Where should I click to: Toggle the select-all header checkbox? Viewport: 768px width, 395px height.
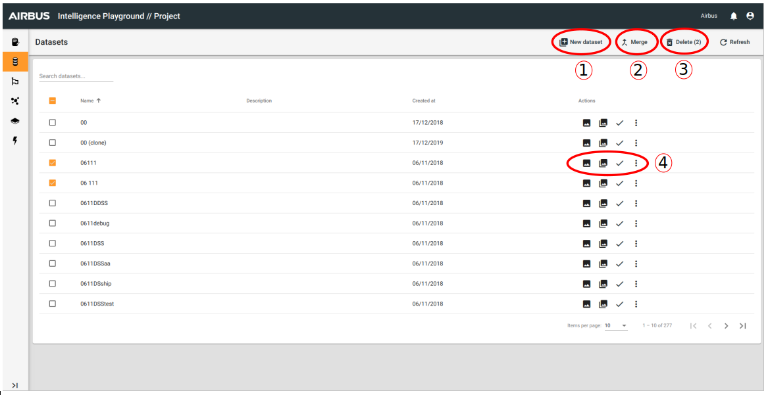coord(53,101)
